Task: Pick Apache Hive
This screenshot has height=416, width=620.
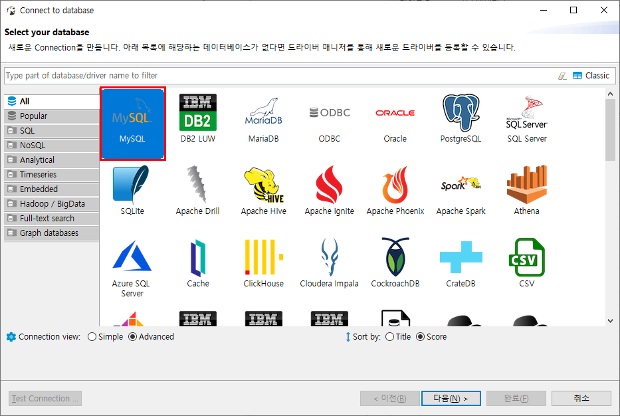Action: pos(263,191)
